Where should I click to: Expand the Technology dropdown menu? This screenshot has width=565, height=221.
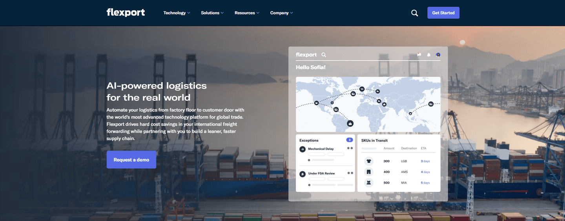[177, 13]
